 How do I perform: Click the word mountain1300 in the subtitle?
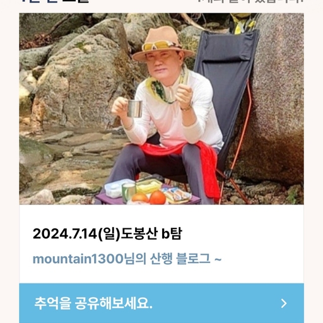[x=78, y=259]
